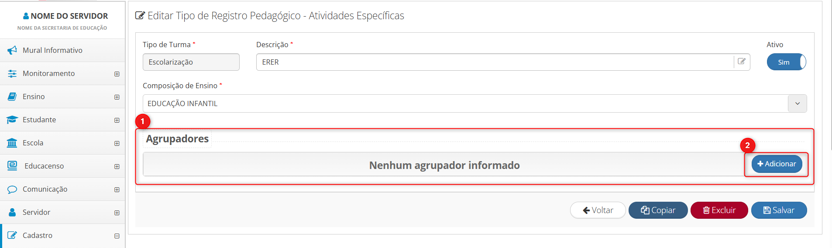Toggle the Ativo switch set to Sim
The width and height of the screenshot is (832, 248).
(x=786, y=62)
